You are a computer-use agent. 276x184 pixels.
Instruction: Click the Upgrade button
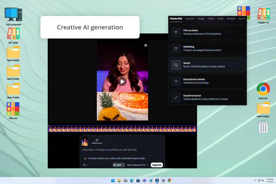(x=157, y=165)
